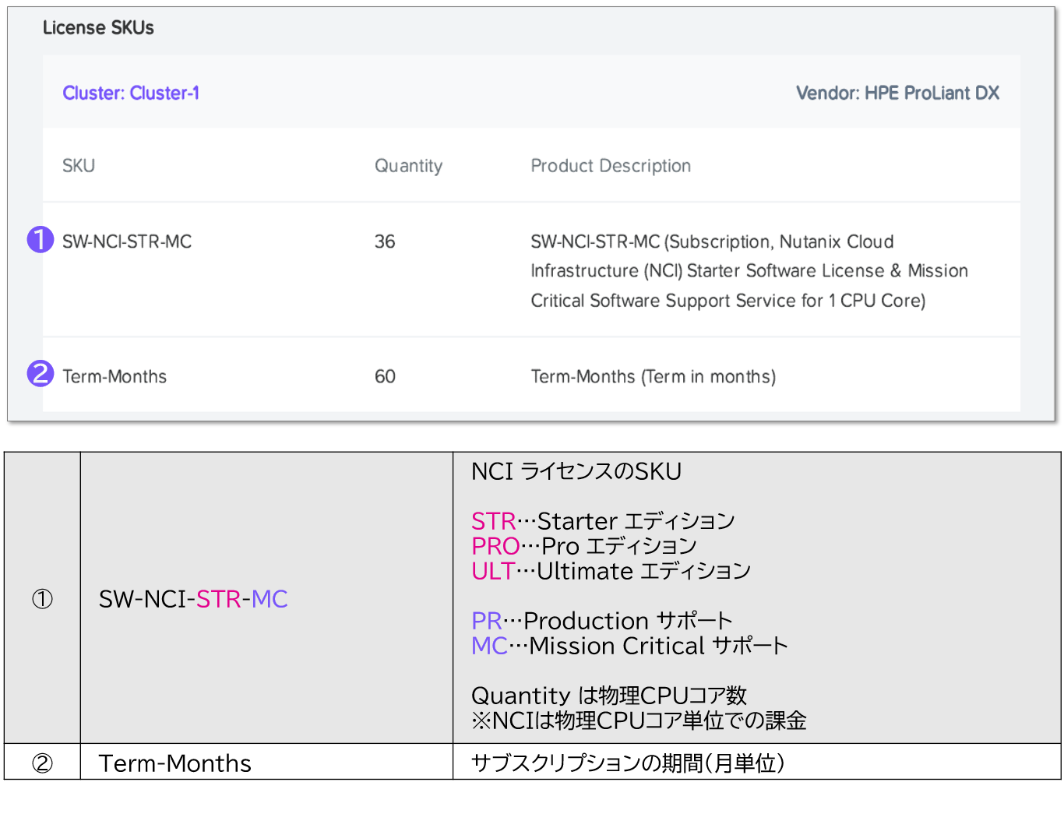Click the 'MC…Mission Critical サポート' line
This screenshot has height=828, width=1064.
[x=629, y=646]
